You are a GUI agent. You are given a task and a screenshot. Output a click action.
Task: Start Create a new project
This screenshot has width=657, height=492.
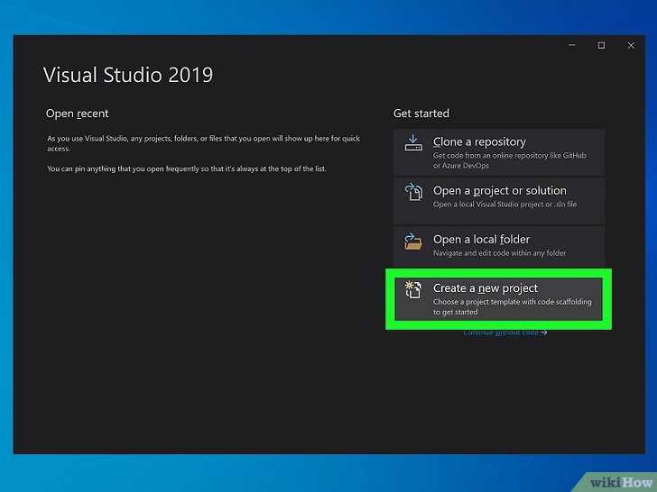498,299
